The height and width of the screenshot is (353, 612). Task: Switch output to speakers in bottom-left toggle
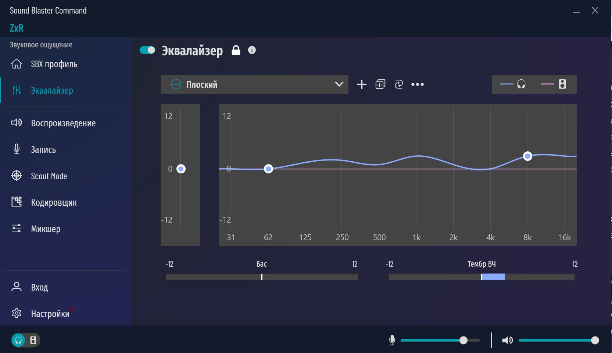coord(33,341)
